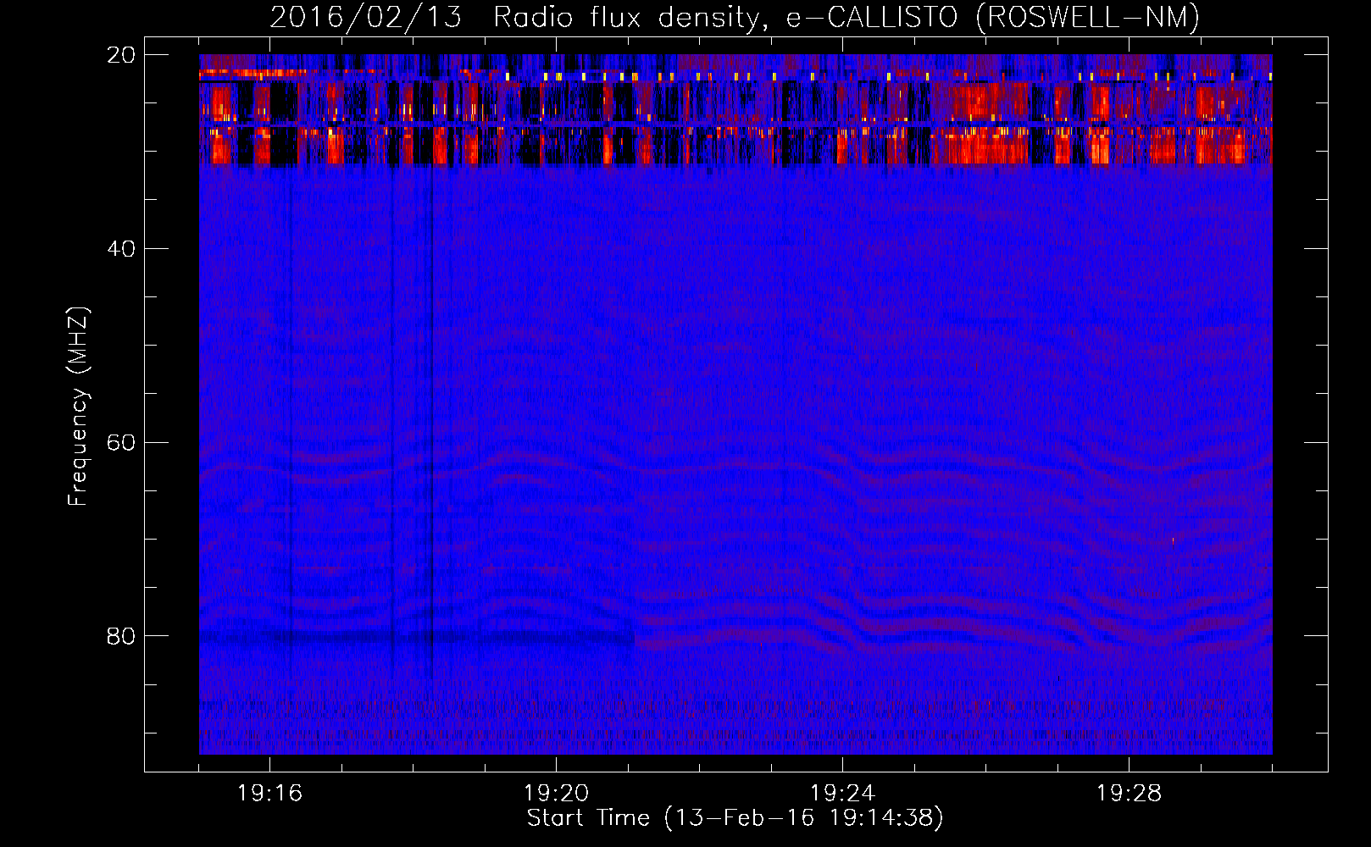This screenshot has width=1371, height=847.
Task: Select the 19:28 time tick label
Action: [1129, 794]
